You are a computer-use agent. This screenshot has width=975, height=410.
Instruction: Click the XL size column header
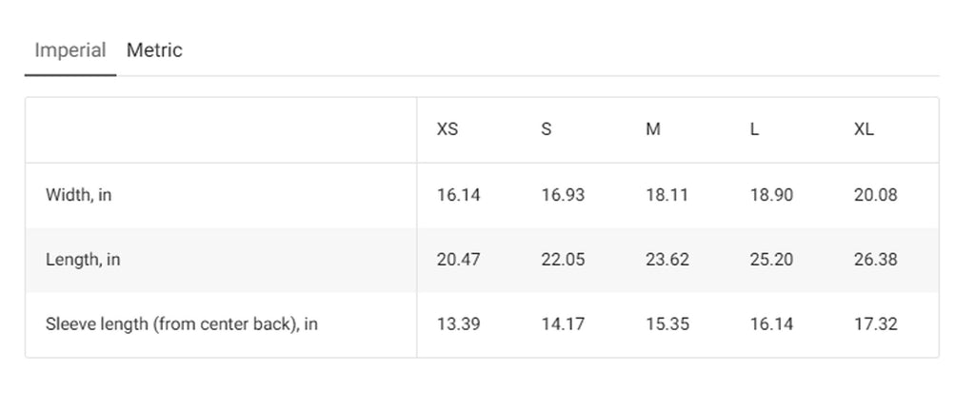864,129
